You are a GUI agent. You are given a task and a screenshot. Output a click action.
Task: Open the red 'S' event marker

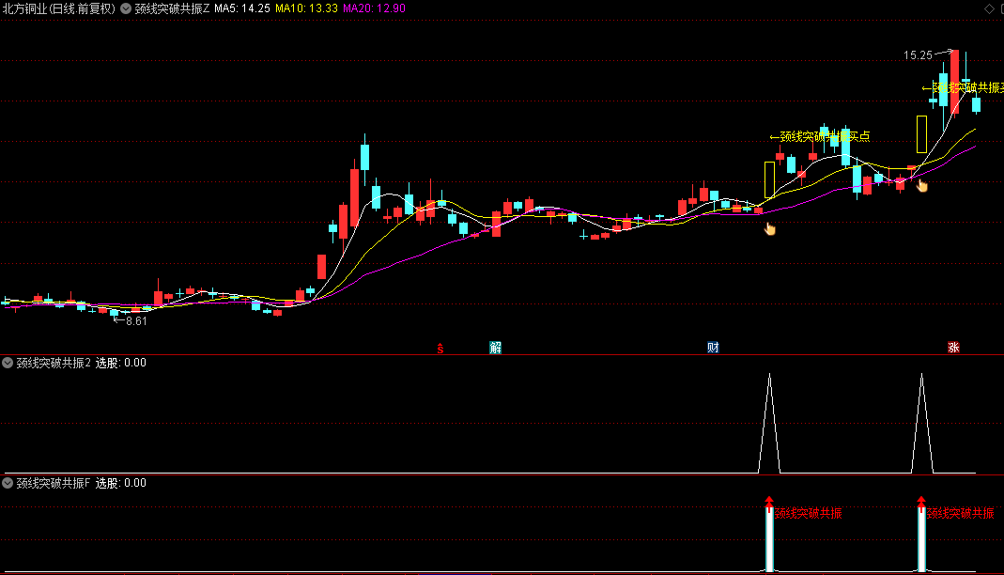(x=440, y=349)
